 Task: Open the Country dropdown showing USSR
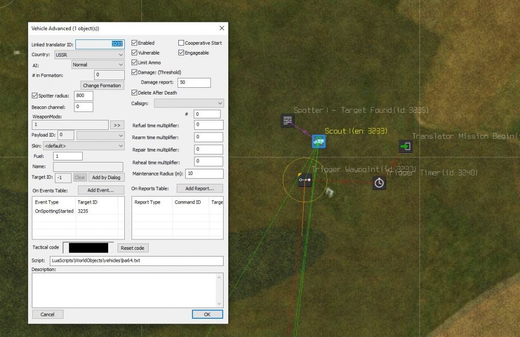[x=89, y=55]
